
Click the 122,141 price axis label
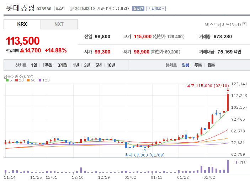point(239,84)
